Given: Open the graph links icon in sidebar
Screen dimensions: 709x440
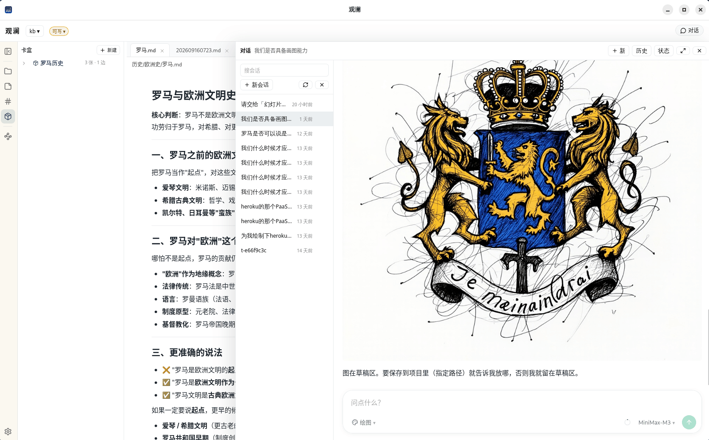Looking at the screenshot, I should [x=8, y=136].
